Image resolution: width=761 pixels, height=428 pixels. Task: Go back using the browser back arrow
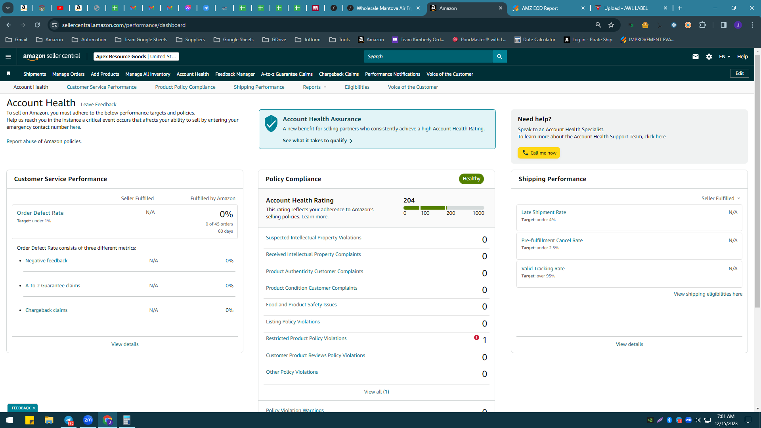(9, 25)
